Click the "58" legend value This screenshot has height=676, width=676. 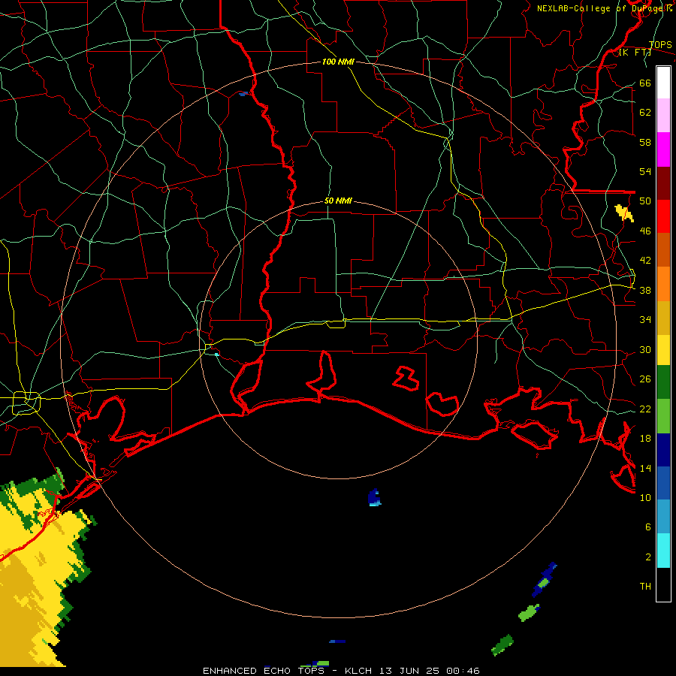[645, 142]
